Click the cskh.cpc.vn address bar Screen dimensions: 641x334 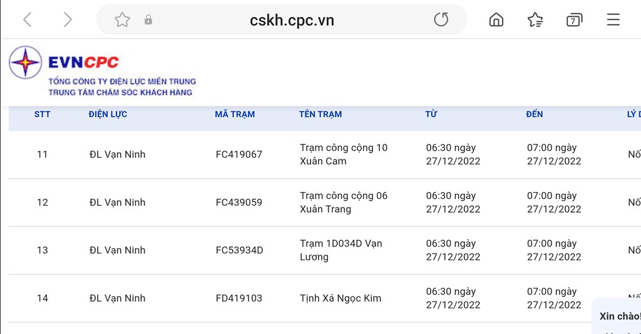click(292, 20)
